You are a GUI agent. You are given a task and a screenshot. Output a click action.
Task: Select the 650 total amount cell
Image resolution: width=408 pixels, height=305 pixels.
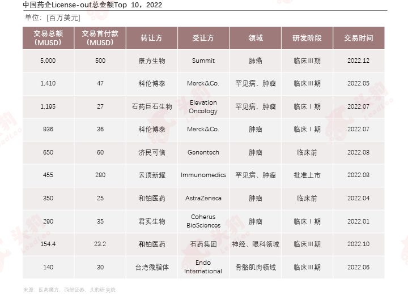[x=48, y=152]
